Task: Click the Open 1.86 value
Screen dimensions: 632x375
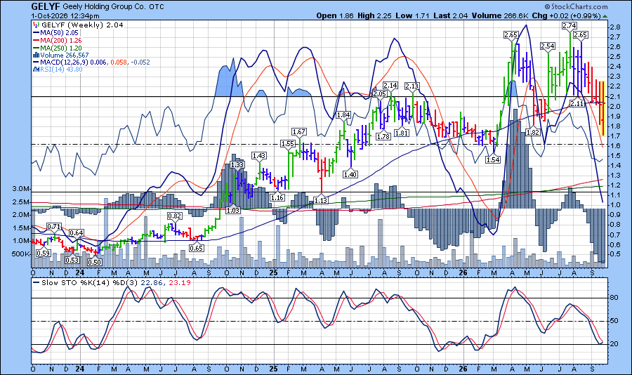Action: point(335,15)
